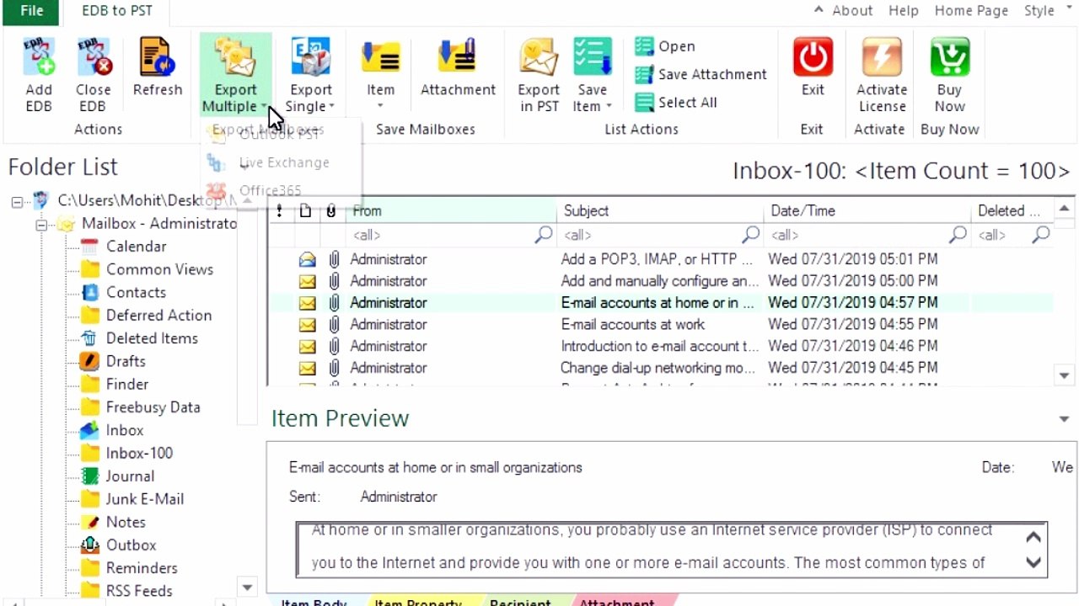Select email 'Add a POP3, IMAP, or HTTP'
This screenshot has height=606, width=1079.
[660, 259]
